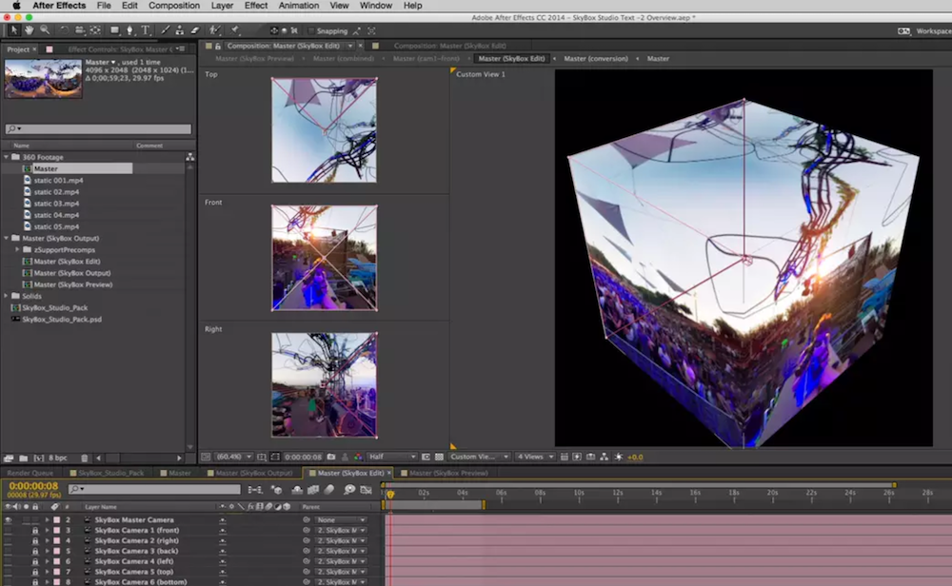The image size is (952, 586).
Task: Open the Layer menu
Action: [x=222, y=6]
